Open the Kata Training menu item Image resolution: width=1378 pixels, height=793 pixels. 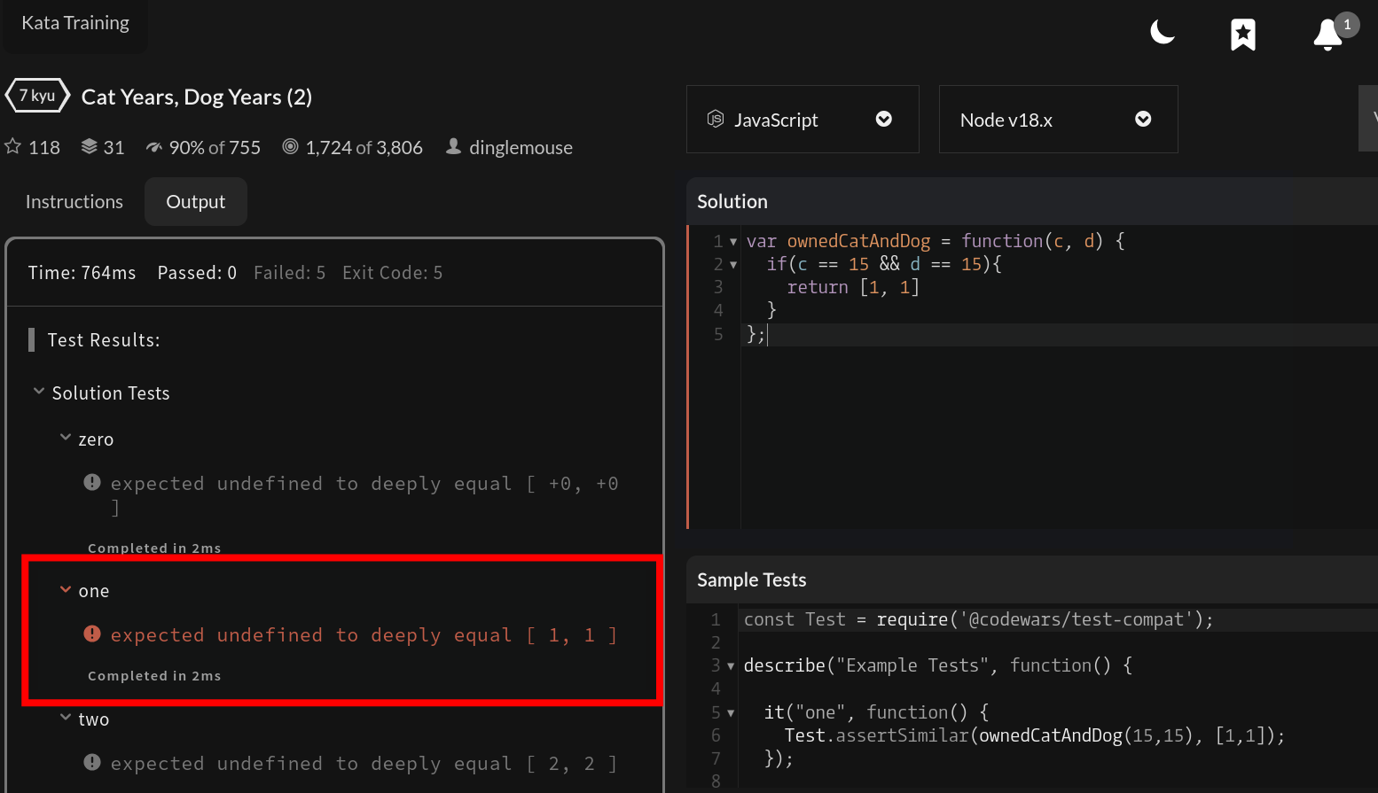point(75,23)
